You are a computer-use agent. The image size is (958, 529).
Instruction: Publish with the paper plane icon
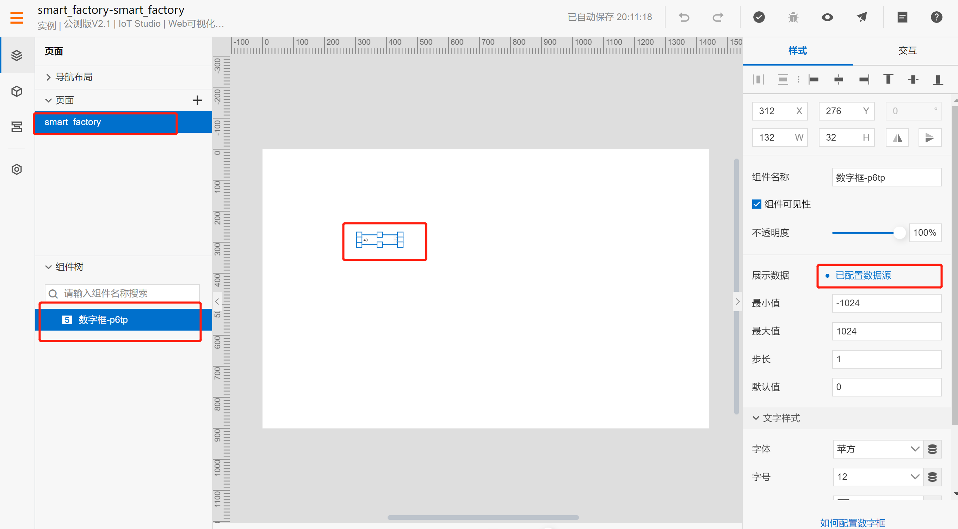tap(862, 17)
